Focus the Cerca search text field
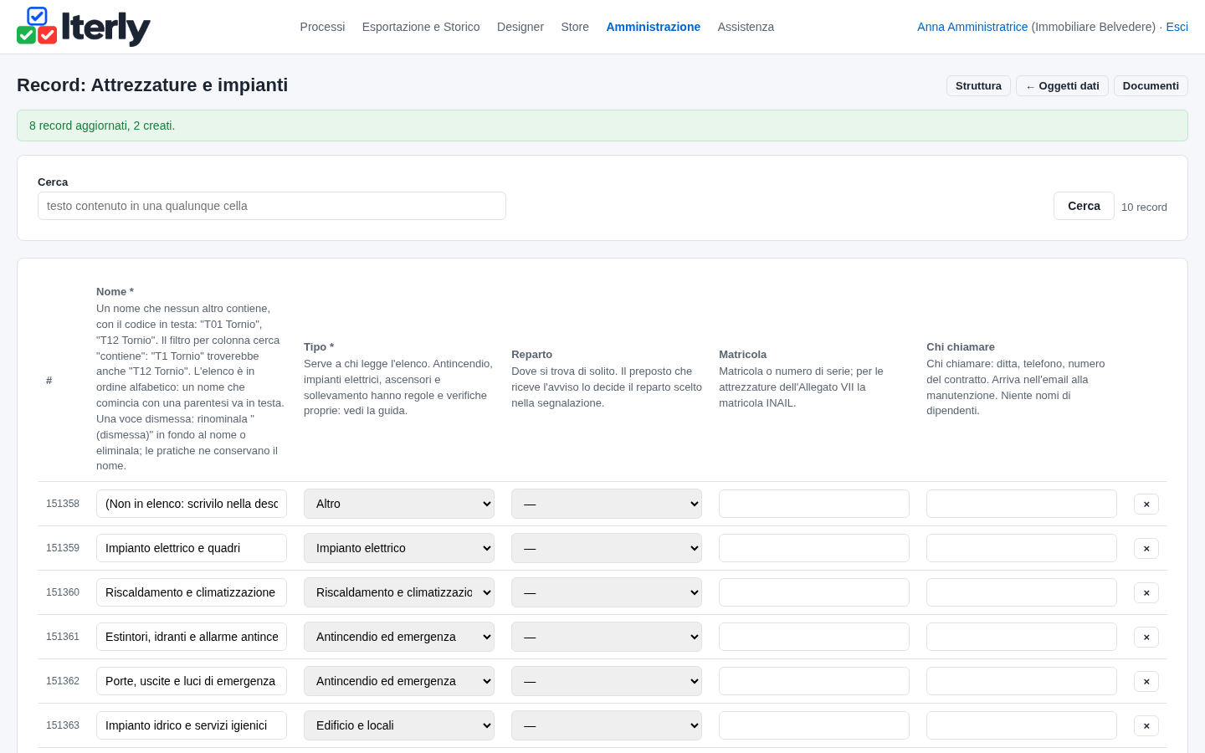This screenshot has width=1205, height=753. tap(272, 206)
